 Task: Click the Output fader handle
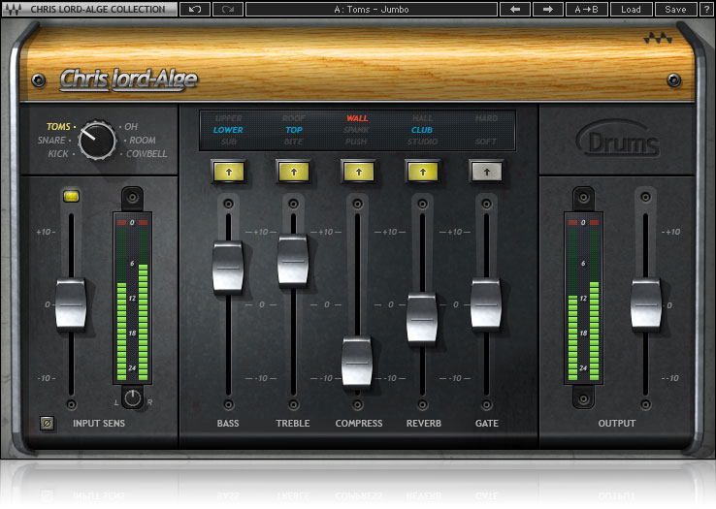click(645, 303)
